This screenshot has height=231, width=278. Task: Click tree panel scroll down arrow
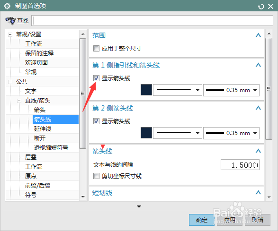pos(83,197)
